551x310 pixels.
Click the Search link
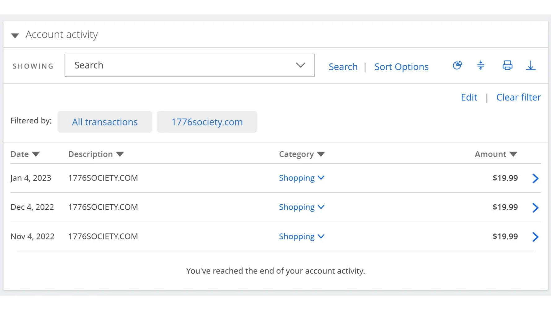point(343,67)
